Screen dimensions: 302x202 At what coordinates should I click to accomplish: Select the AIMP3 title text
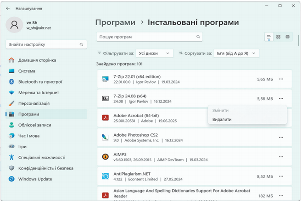(120, 154)
